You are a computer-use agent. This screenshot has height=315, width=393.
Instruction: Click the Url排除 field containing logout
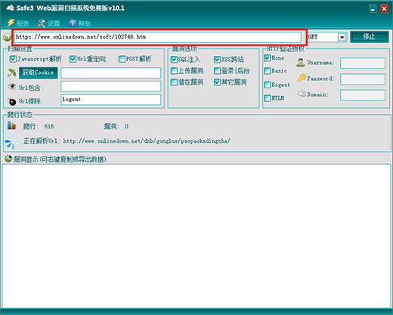pos(110,100)
